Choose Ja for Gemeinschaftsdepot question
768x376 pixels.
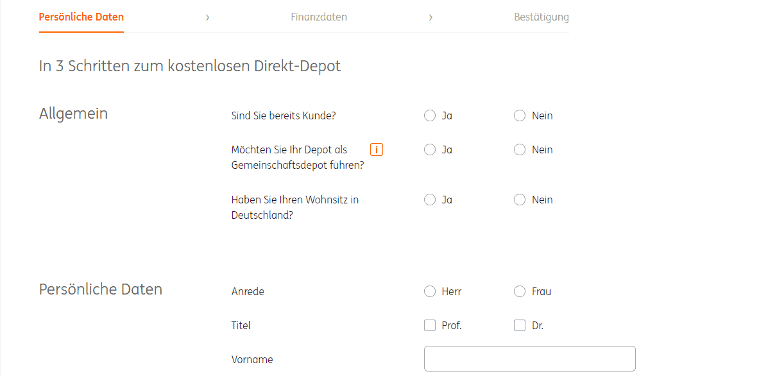pos(429,150)
